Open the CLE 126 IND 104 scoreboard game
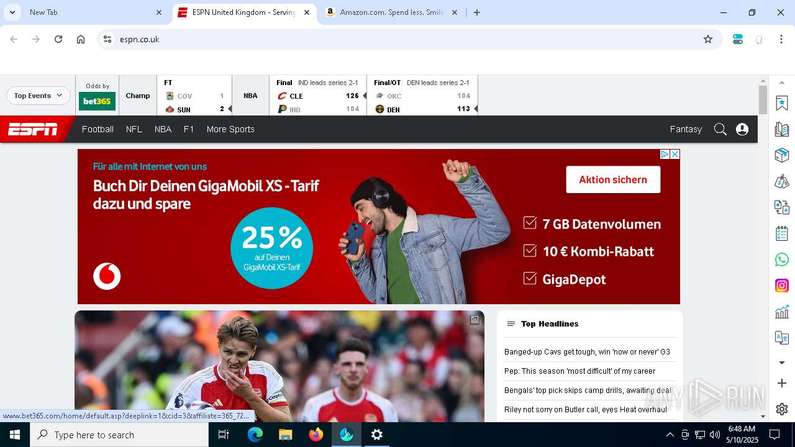795x447 pixels. tap(318, 96)
